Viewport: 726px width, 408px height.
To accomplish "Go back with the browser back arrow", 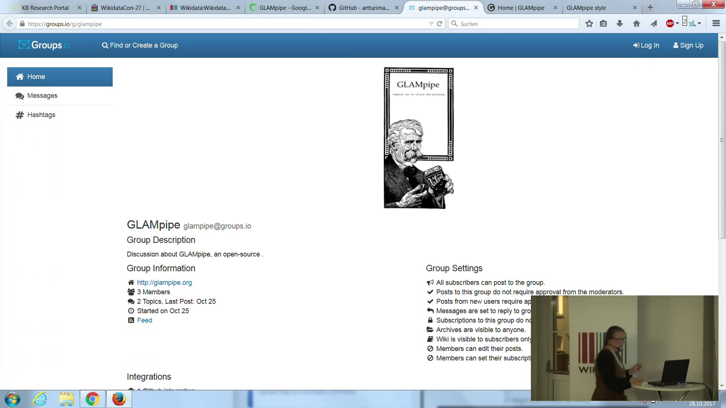I will point(9,24).
